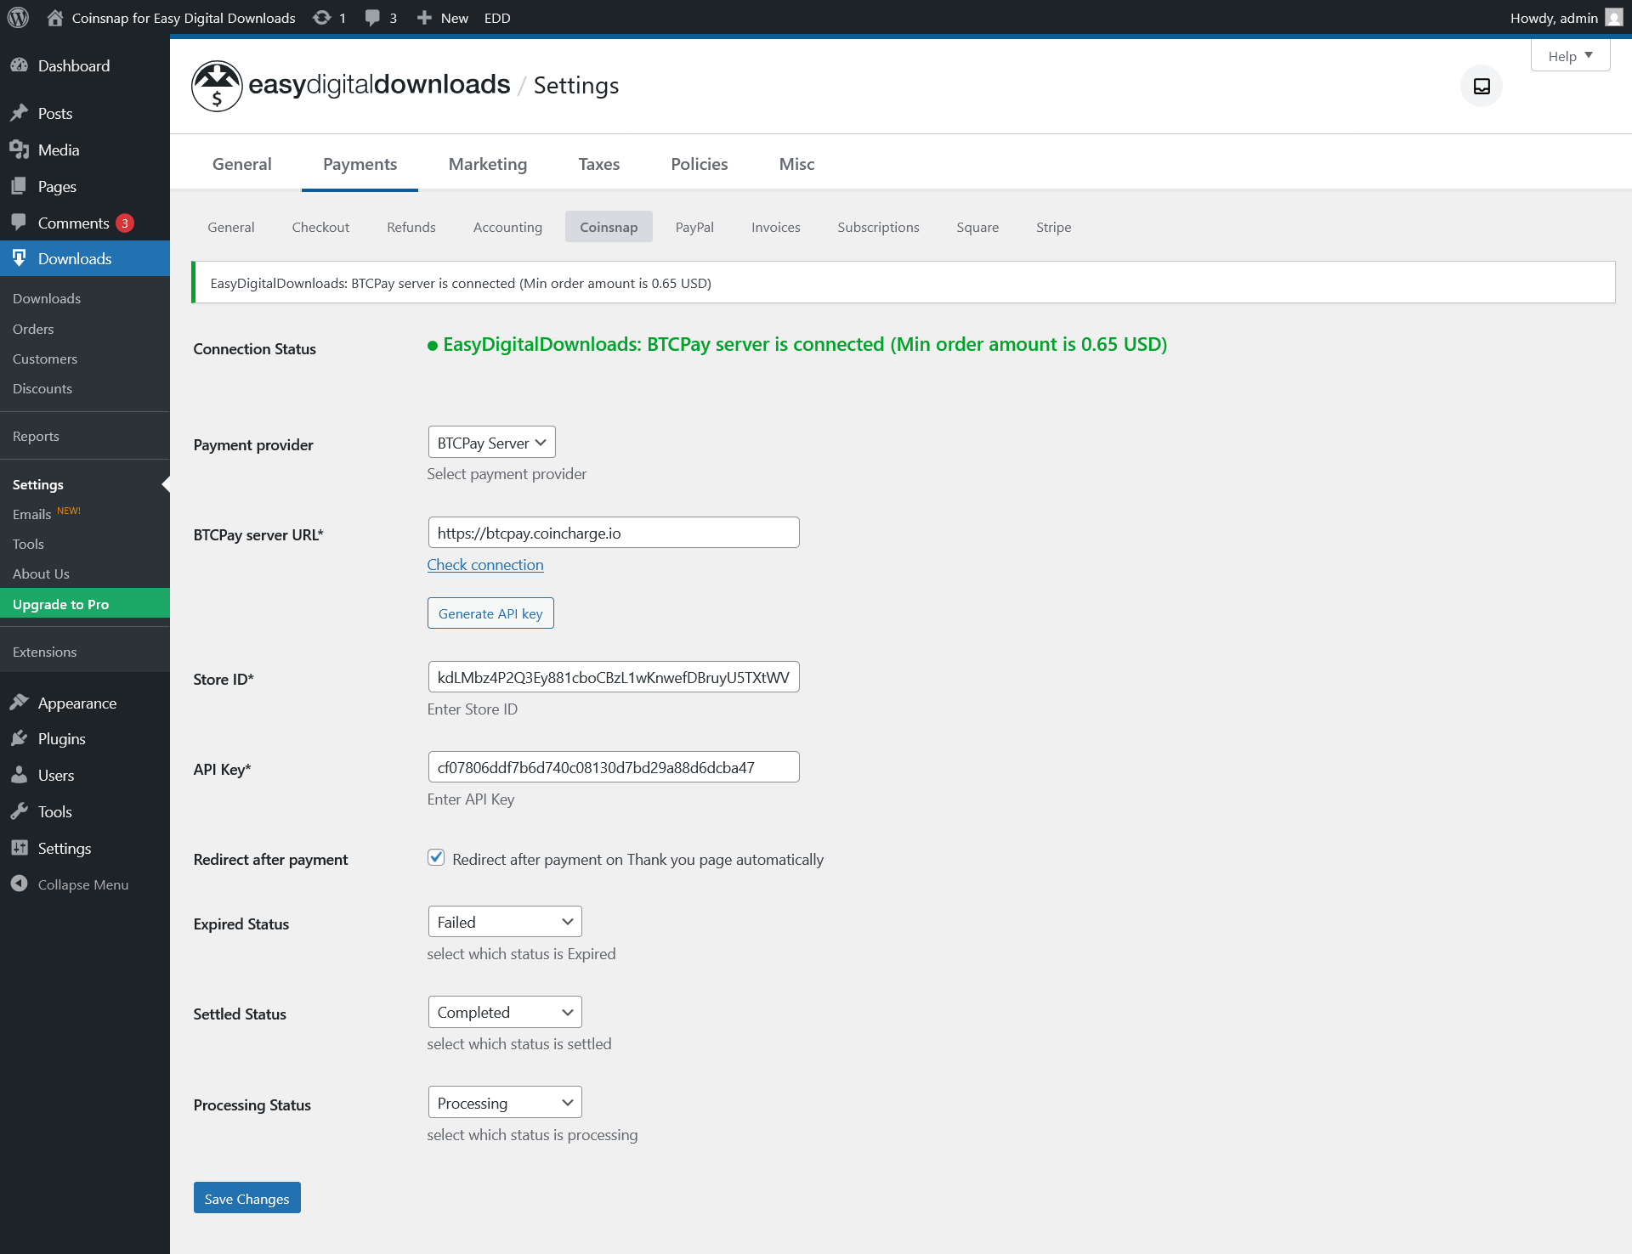Click the Easy Digital Downloads logo
Image resolution: width=1632 pixels, height=1254 pixels.
pyautogui.click(x=351, y=86)
